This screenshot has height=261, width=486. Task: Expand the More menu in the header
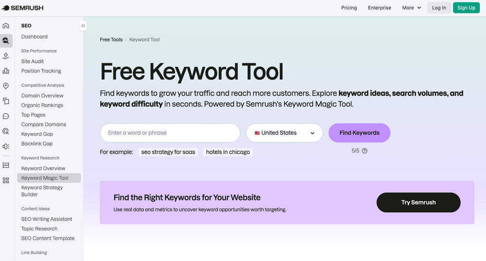(411, 8)
